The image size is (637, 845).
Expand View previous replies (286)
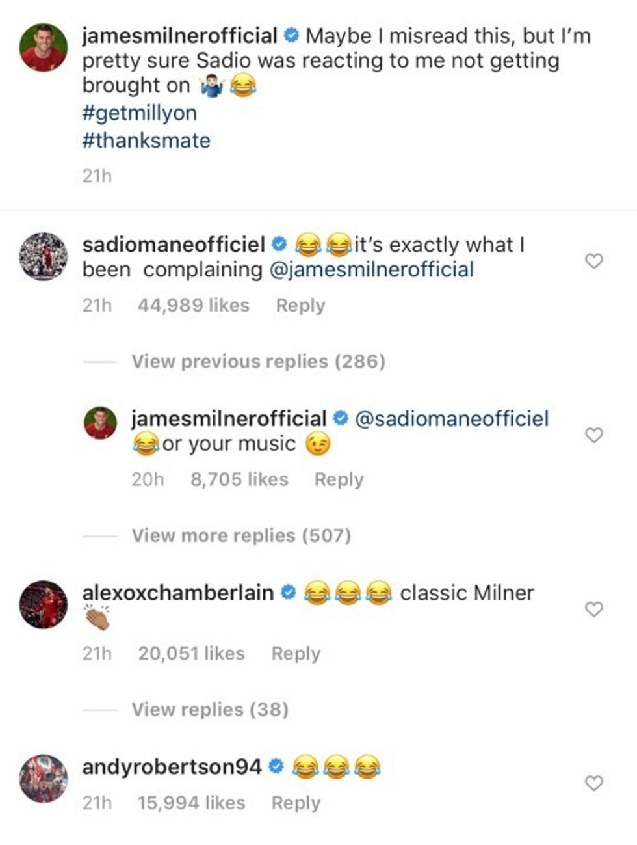tap(258, 361)
